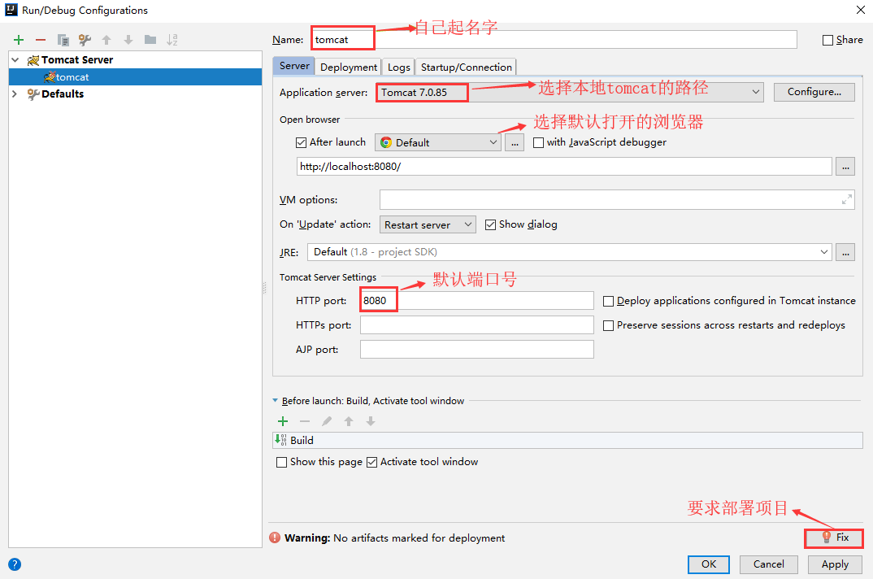Viewport: 873px width, 579px height.
Task: Toggle Activate tool window checkbox
Action: [372, 462]
